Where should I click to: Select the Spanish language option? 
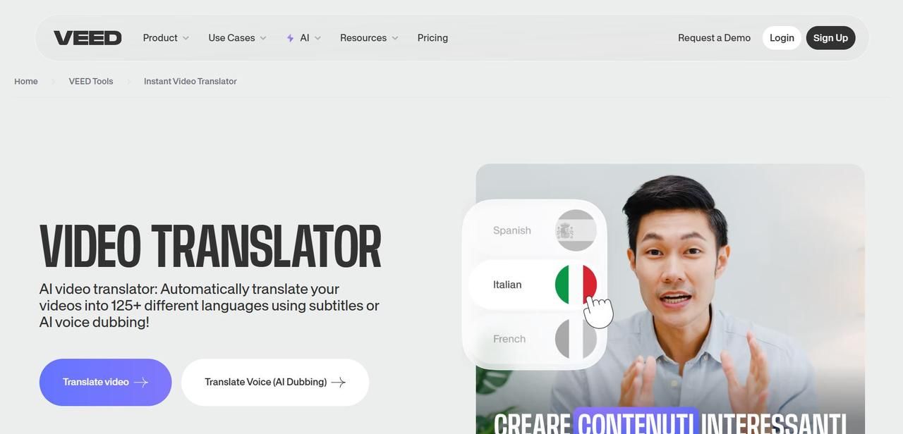[x=534, y=230]
